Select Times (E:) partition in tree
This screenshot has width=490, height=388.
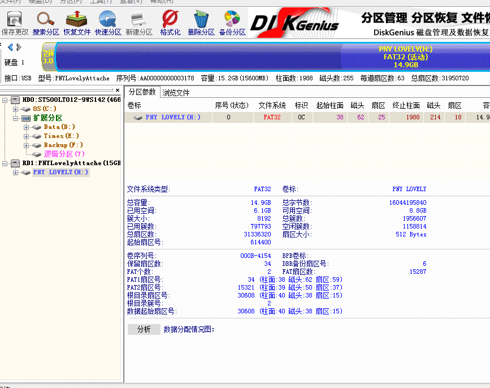pyautogui.click(x=61, y=136)
